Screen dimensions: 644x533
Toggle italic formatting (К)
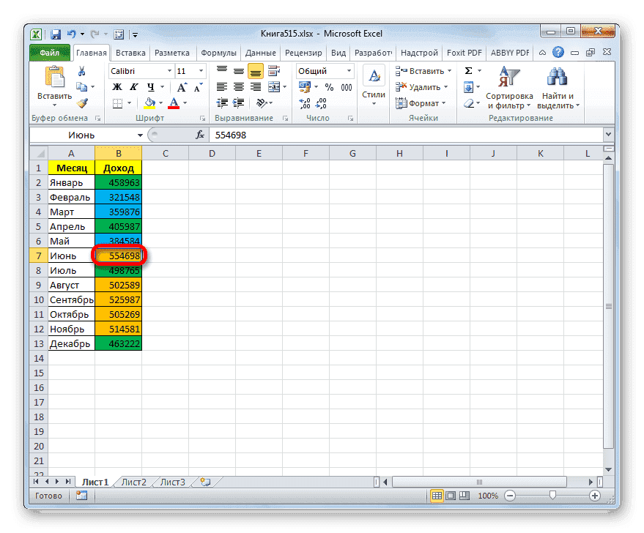[x=134, y=87]
